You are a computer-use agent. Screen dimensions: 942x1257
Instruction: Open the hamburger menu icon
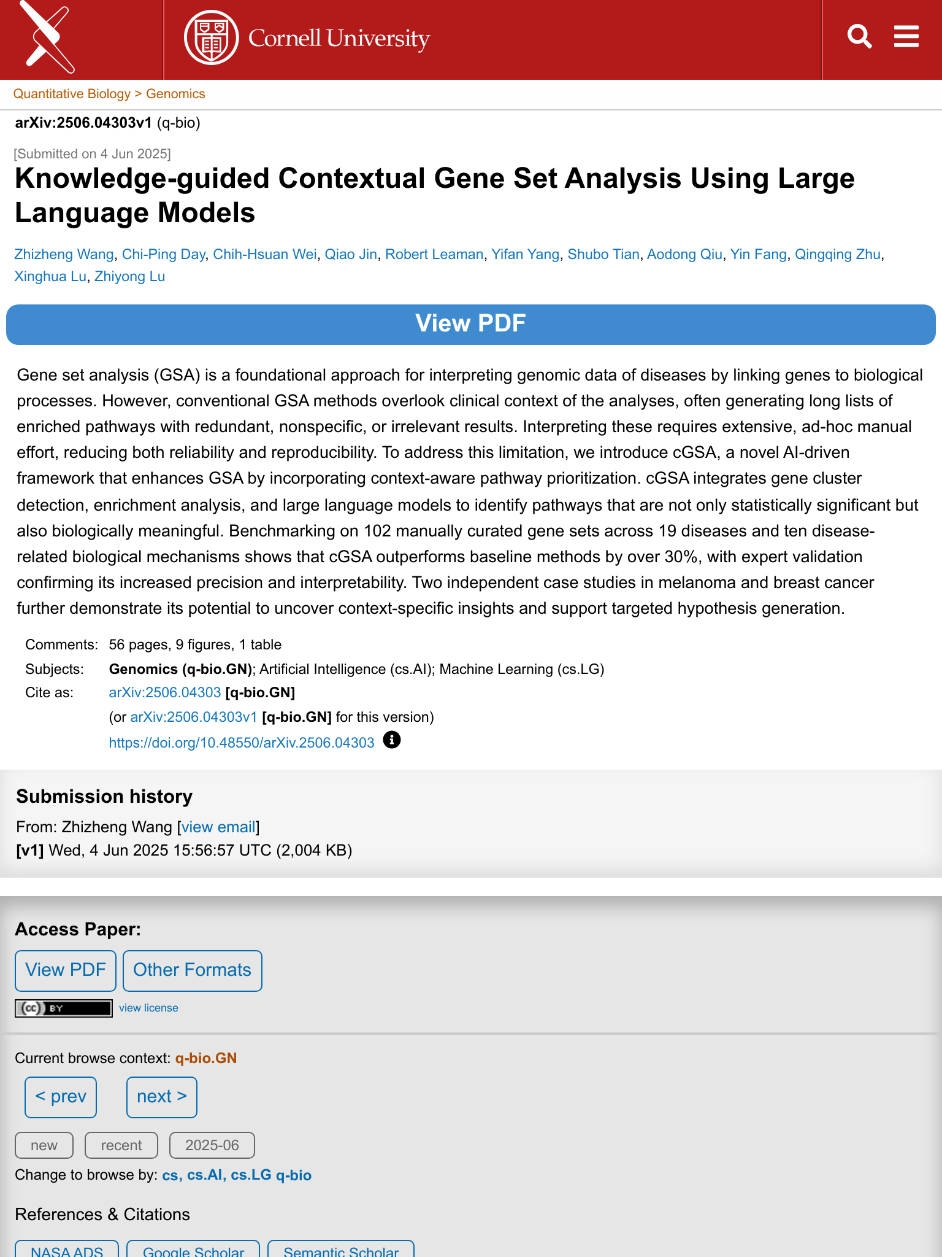[906, 37]
